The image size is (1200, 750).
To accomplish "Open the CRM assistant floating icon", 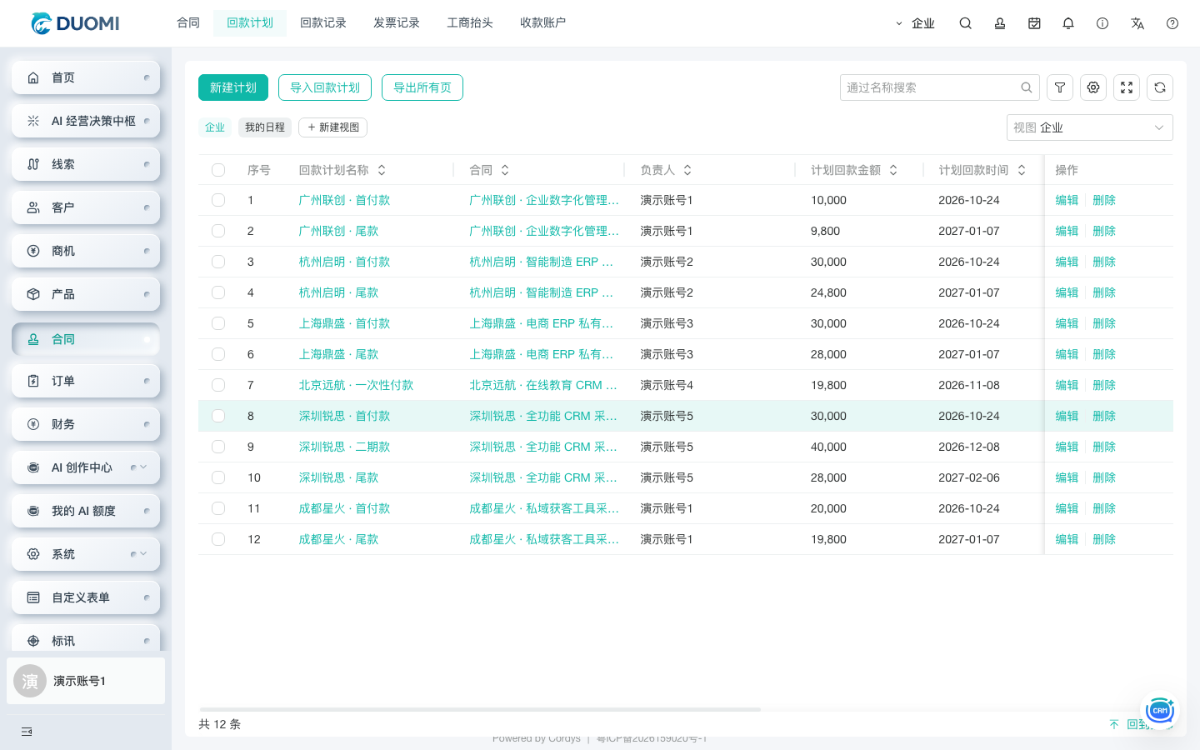I will coord(1160,711).
